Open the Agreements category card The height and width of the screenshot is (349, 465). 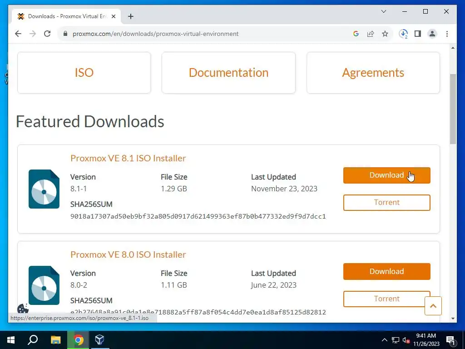click(373, 73)
